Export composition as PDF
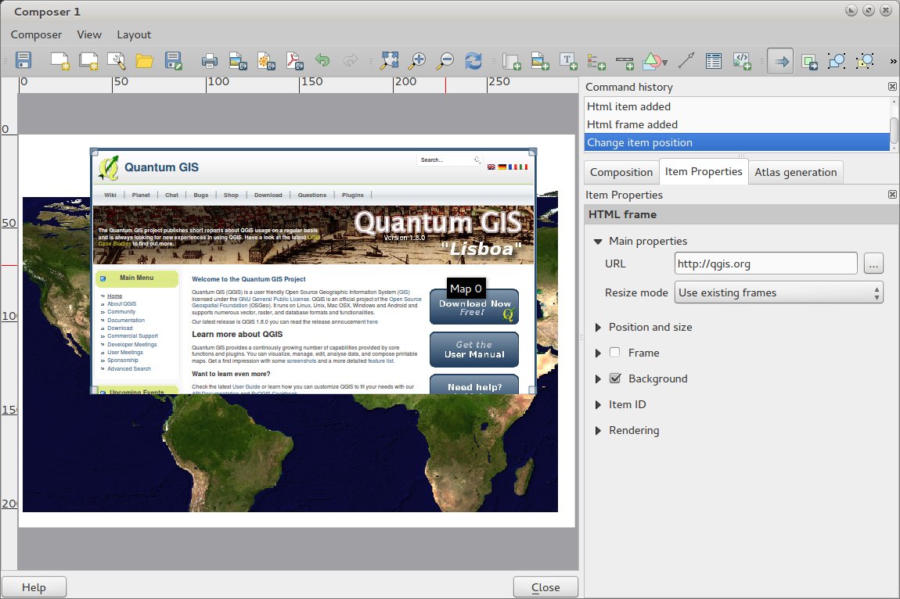Image resolution: width=900 pixels, height=599 pixels. pos(293,61)
